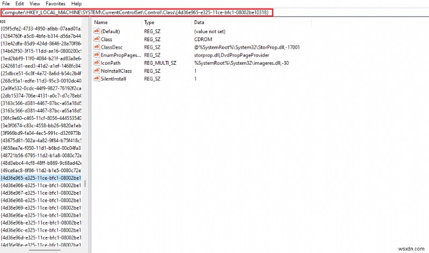Open the File menu
The height and width of the screenshot is (253, 429).
[x=6, y=4]
